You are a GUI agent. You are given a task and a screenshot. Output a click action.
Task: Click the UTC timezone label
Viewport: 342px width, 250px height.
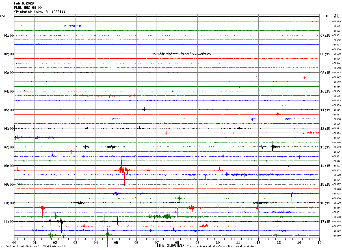click(326, 16)
